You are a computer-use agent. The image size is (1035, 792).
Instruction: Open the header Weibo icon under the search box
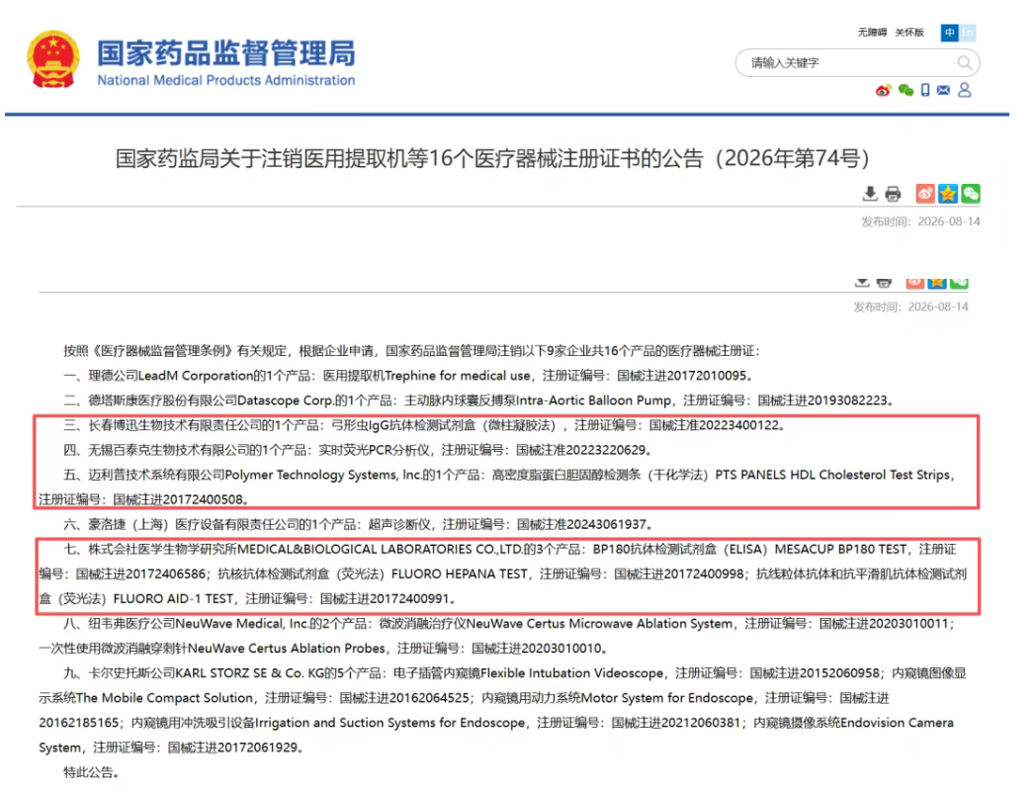click(x=883, y=90)
